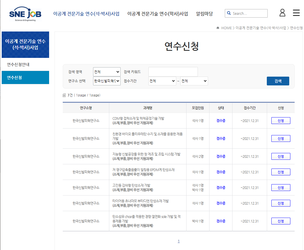Click the SNE JOB logo
The width and height of the screenshot is (304, 250).
pos(25,14)
